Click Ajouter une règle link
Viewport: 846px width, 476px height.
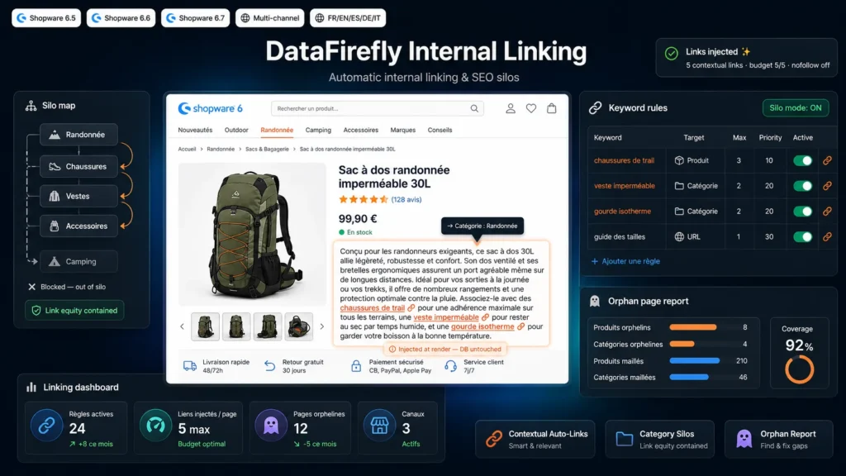[x=626, y=261]
